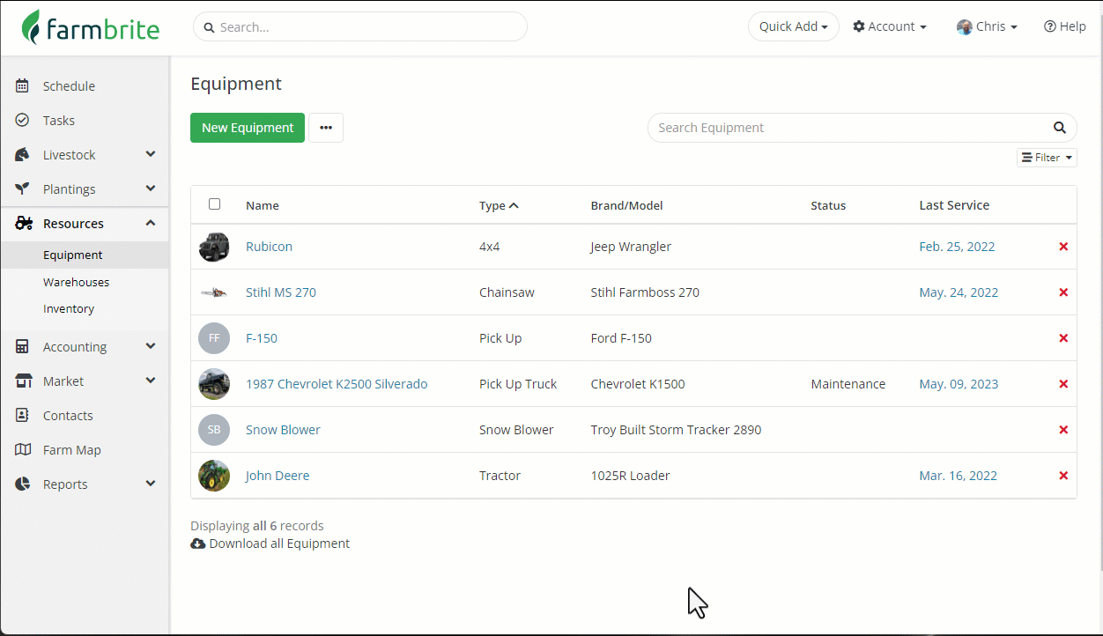
Task: Expand the Reports chevron
Action: pyautogui.click(x=151, y=484)
